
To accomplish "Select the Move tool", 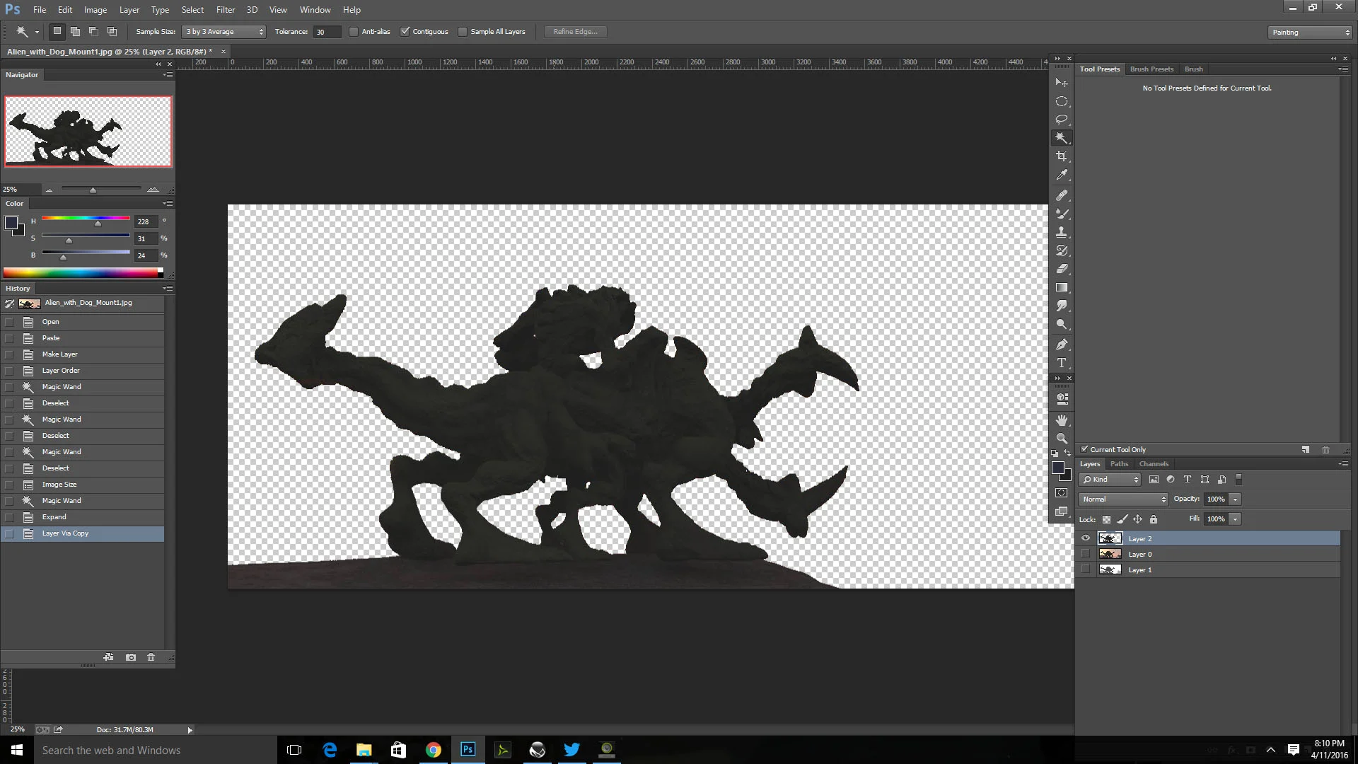I will click(x=1062, y=83).
